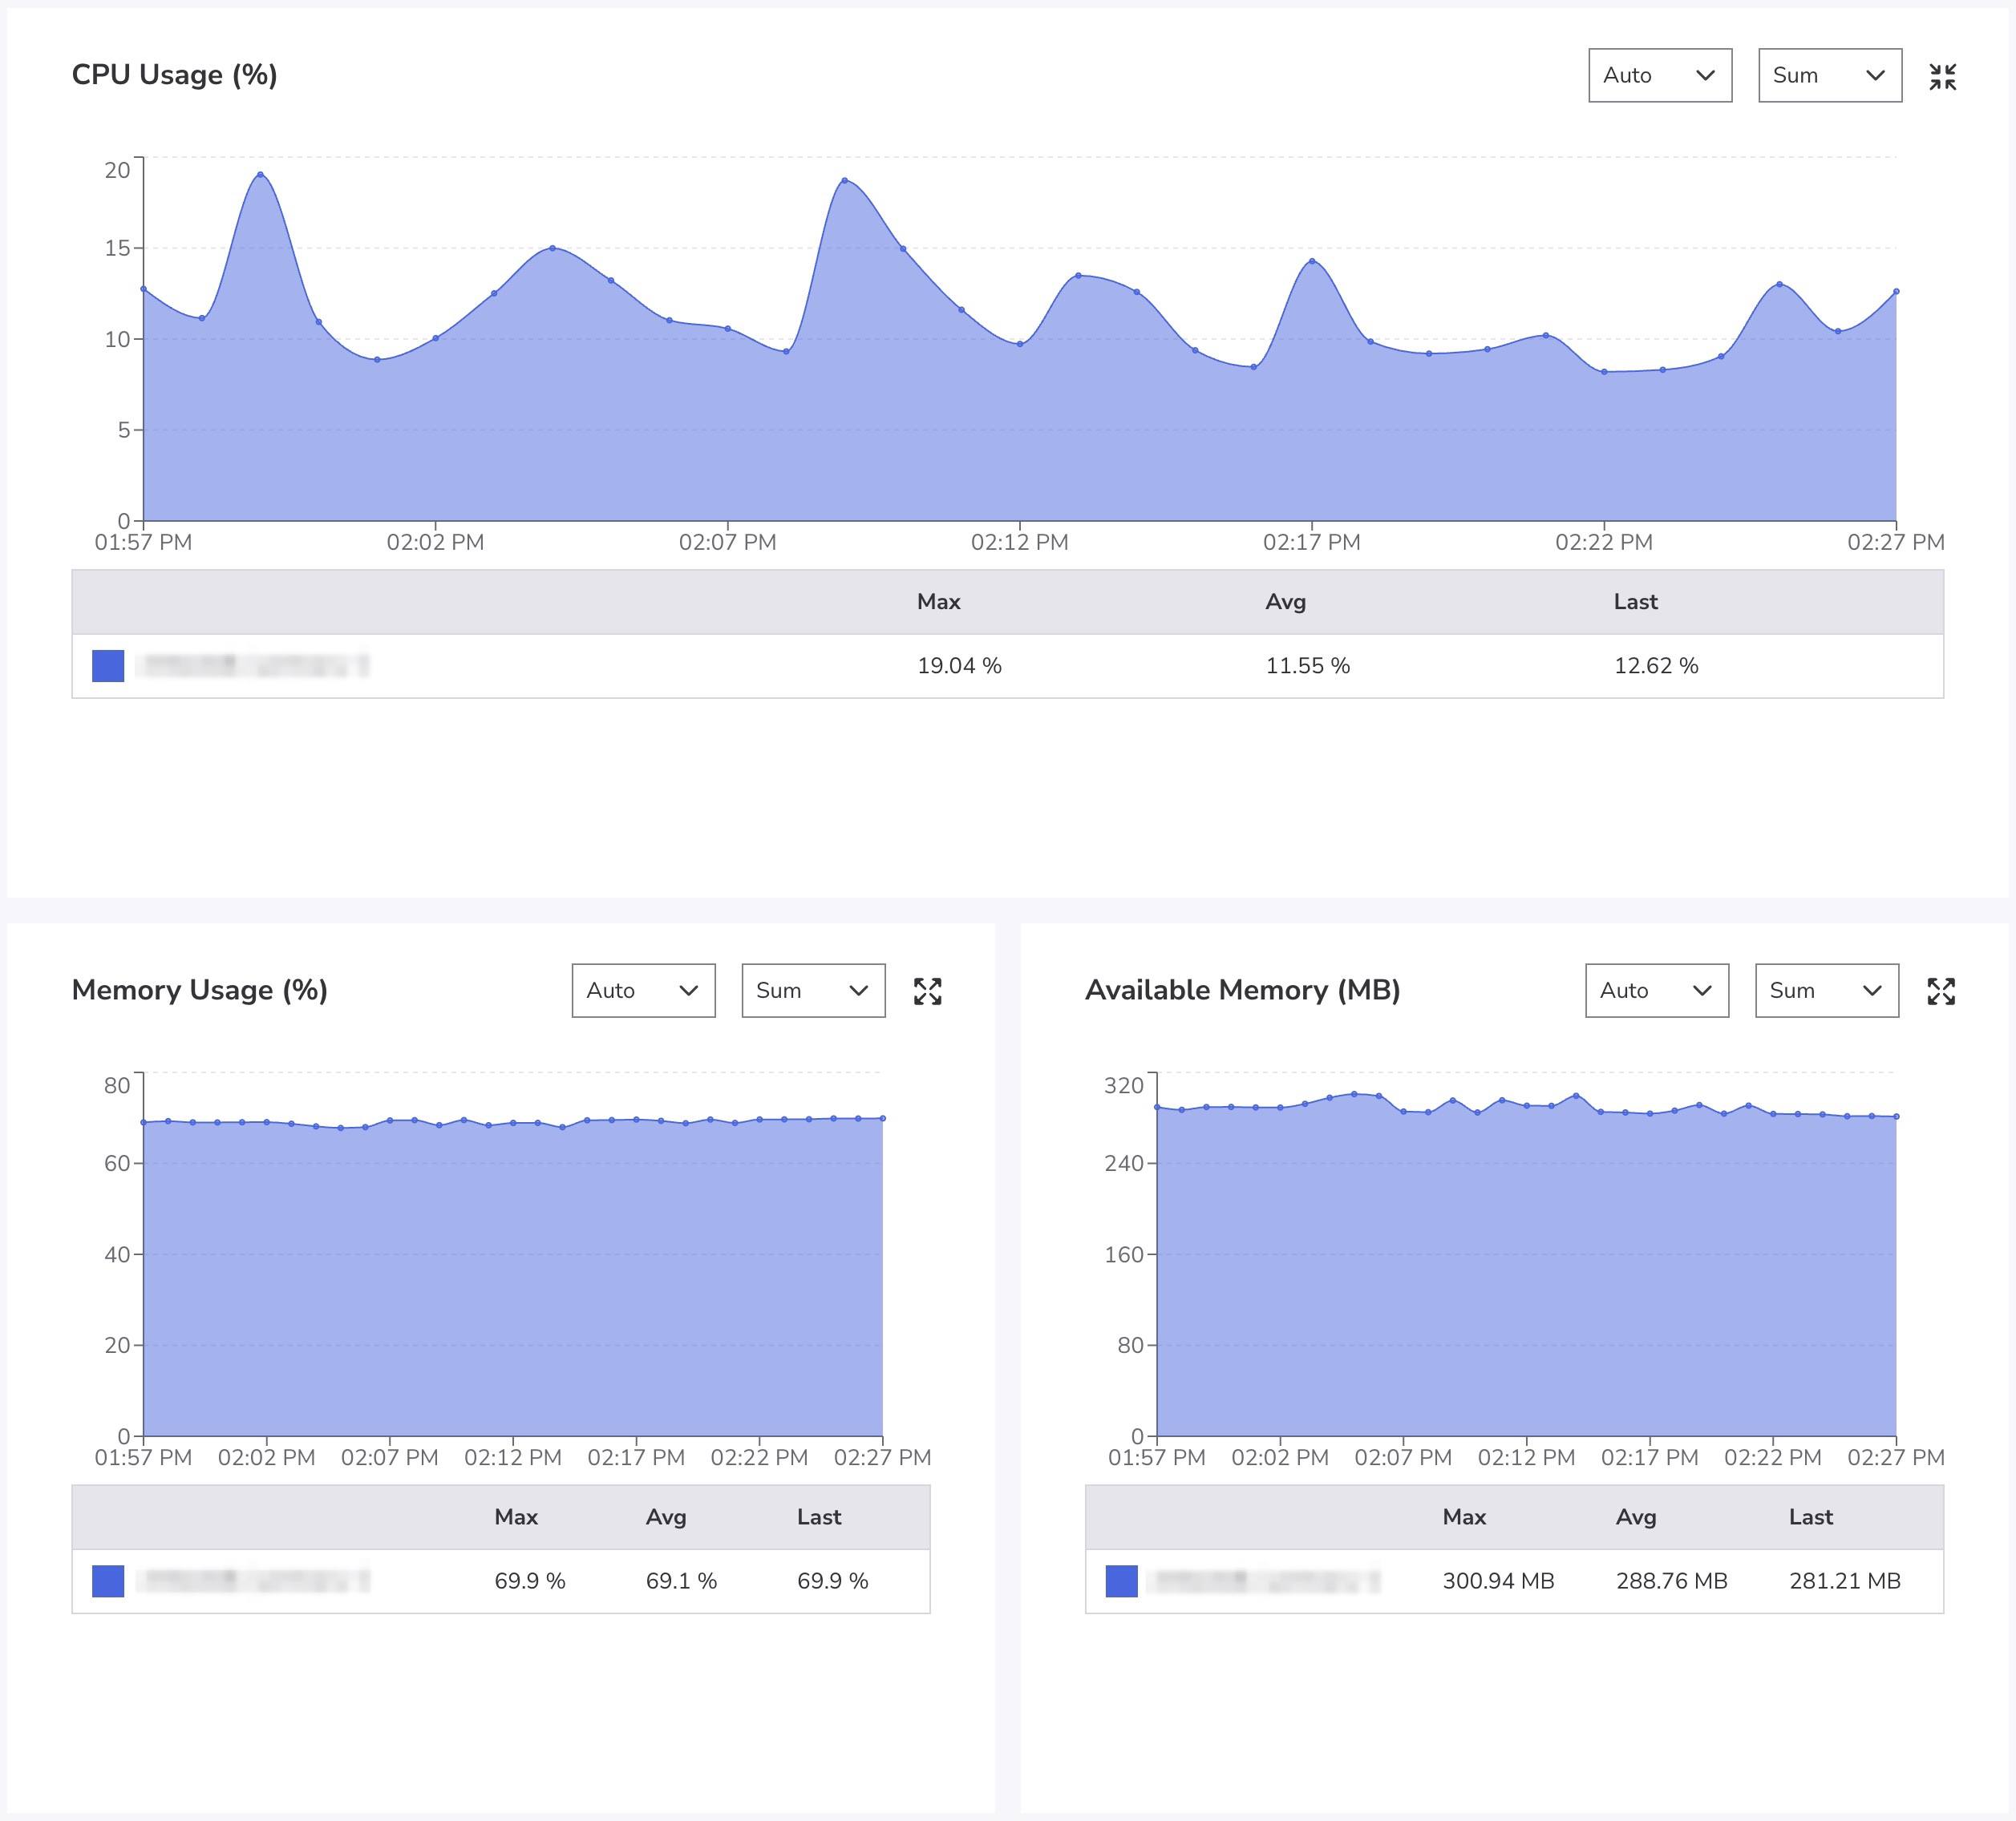Click the highest peak data point on CPU chart
The height and width of the screenshot is (1821, 2016).
click(x=261, y=174)
